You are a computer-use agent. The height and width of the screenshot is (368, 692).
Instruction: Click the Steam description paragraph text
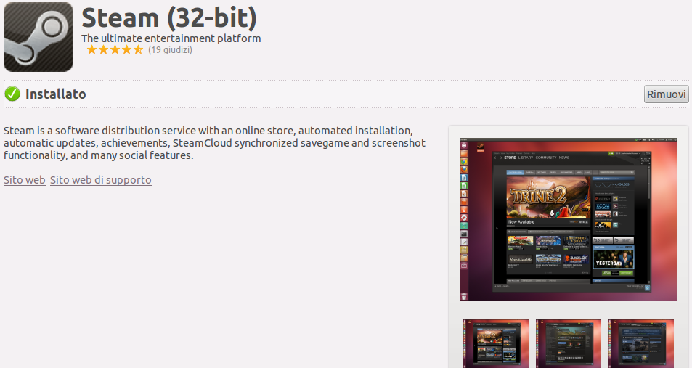214,142
